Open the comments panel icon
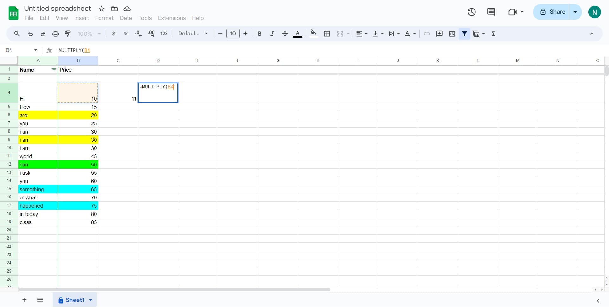Viewport: 609px width, 307px height. (x=491, y=12)
